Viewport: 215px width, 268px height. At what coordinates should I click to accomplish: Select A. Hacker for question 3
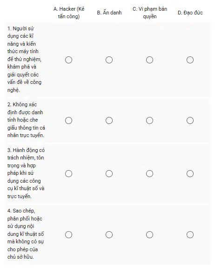(68, 174)
